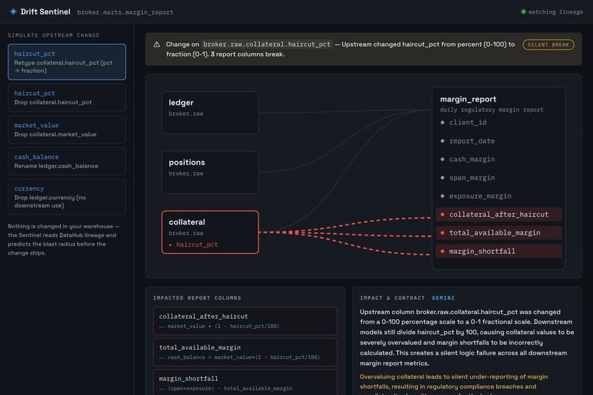Click the red dot beside collateral_after_haircut
The image size is (593, 395).
[x=442, y=214]
